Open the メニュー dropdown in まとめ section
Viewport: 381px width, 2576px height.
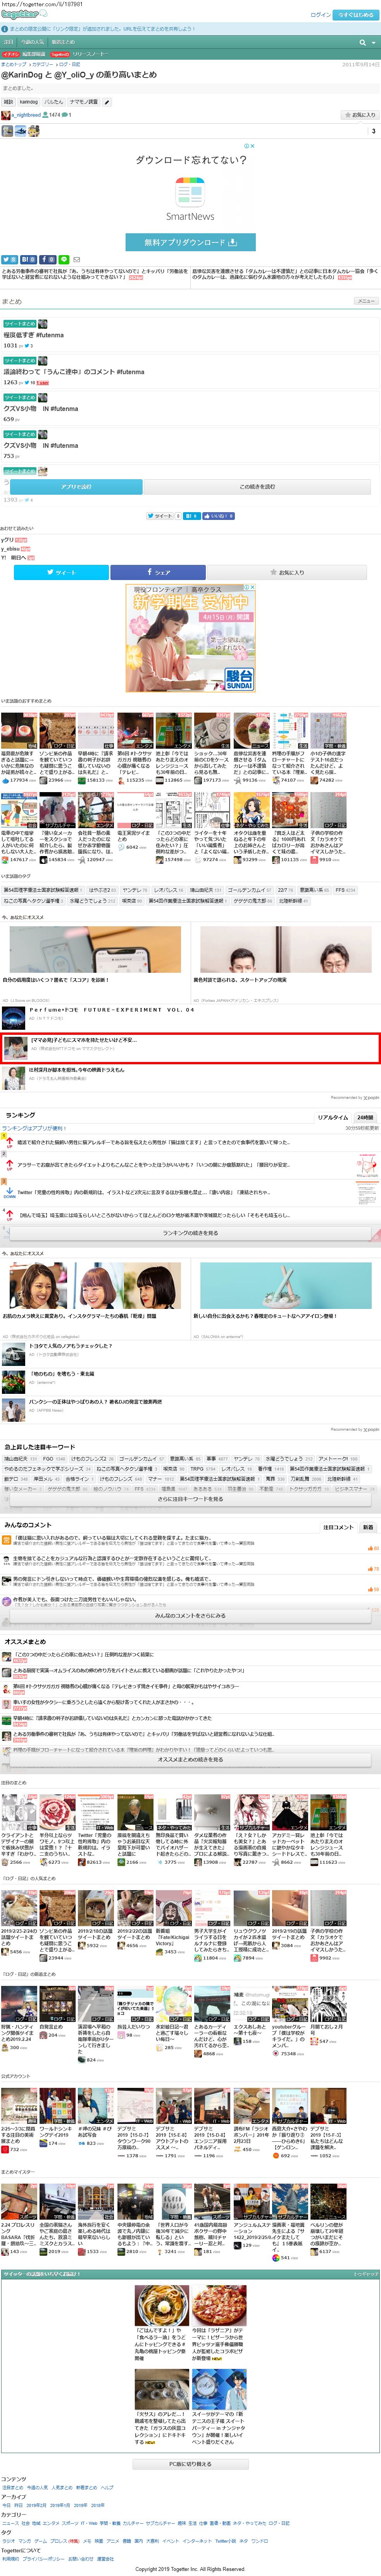click(x=366, y=301)
